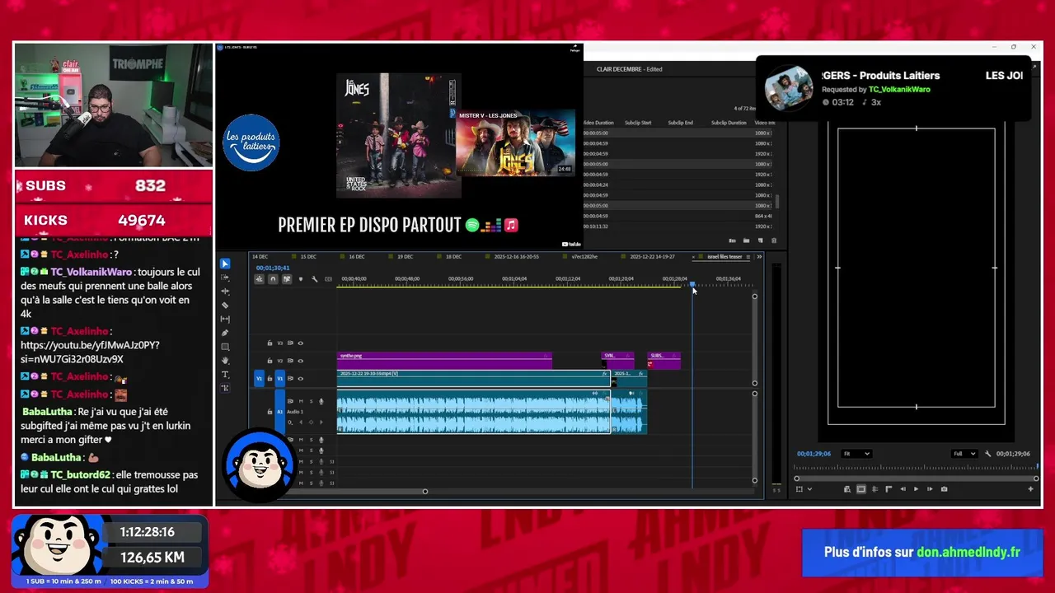Image resolution: width=1055 pixels, height=593 pixels.
Task: Open the YouTube link in chat
Action: point(90,353)
